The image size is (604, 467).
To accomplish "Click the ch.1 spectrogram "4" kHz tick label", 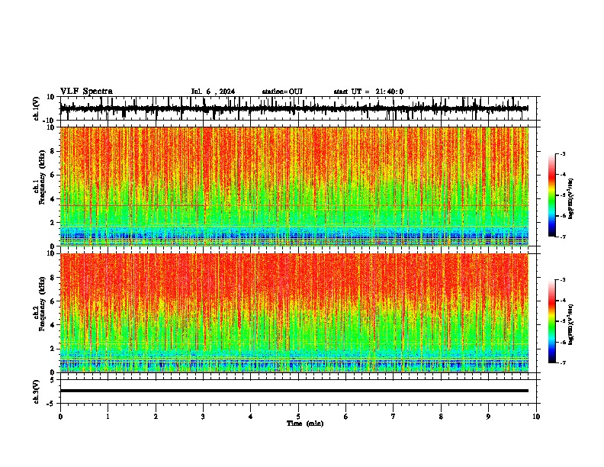I will pyautogui.click(x=53, y=199).
